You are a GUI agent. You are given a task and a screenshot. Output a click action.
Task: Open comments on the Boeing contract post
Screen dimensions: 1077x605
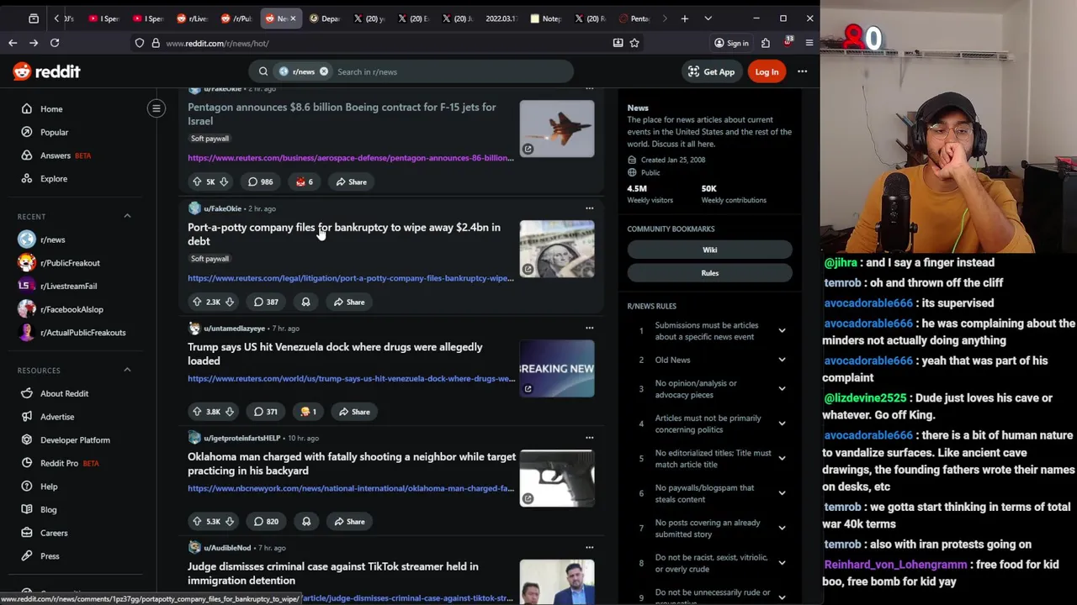coord(260,181)
